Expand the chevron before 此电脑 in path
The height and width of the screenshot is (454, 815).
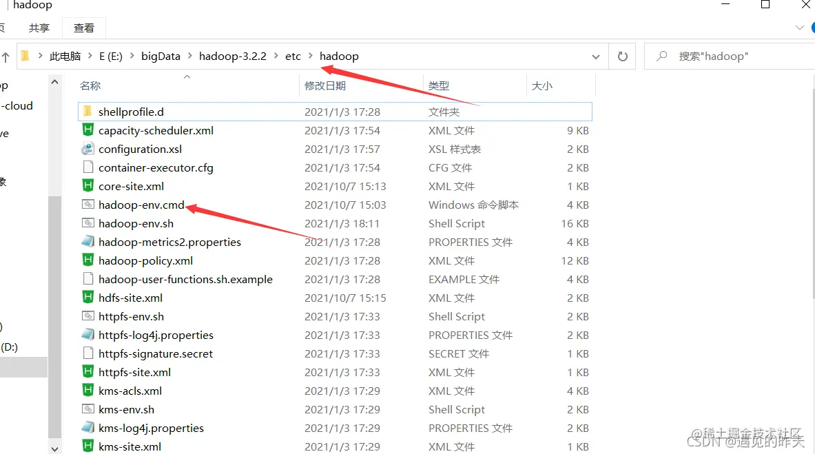(x=40, y=56)
